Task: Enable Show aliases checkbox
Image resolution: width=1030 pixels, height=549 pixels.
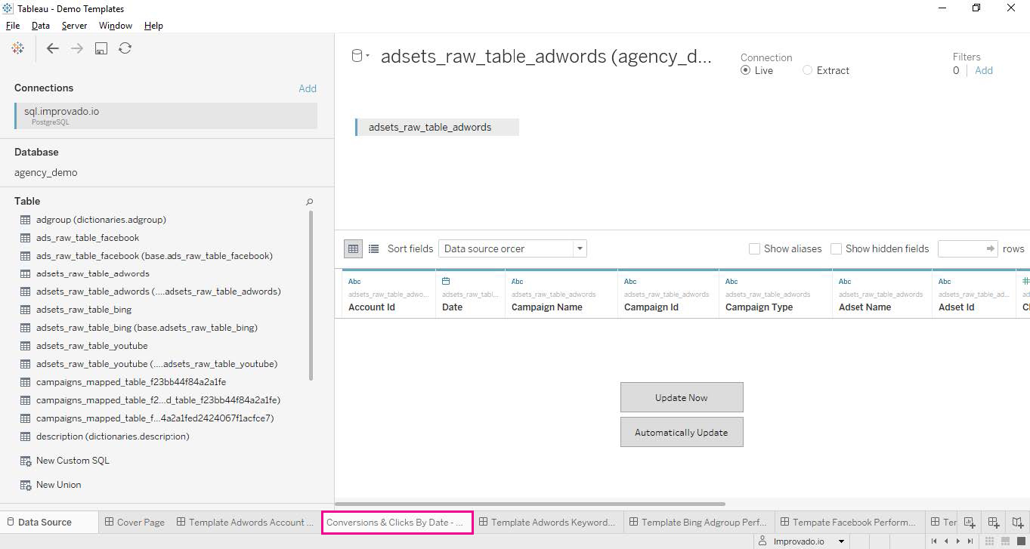Action: [x=754, y=248]
